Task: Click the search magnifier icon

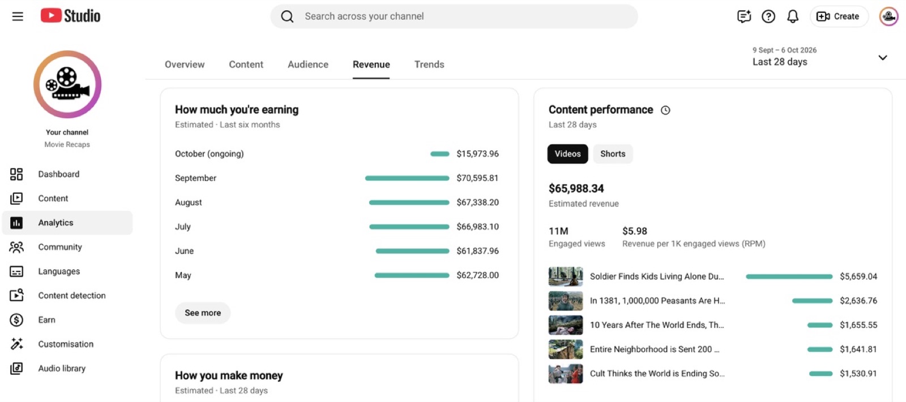Action: click(287, 16)
